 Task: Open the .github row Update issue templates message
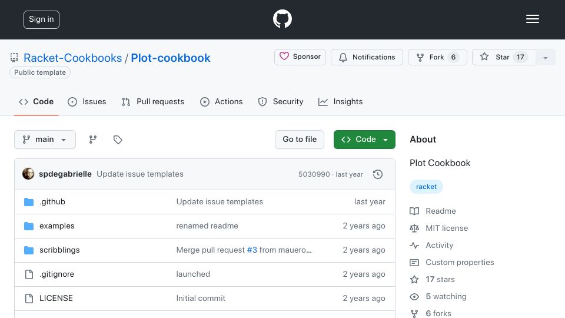(x=220, y=201)
